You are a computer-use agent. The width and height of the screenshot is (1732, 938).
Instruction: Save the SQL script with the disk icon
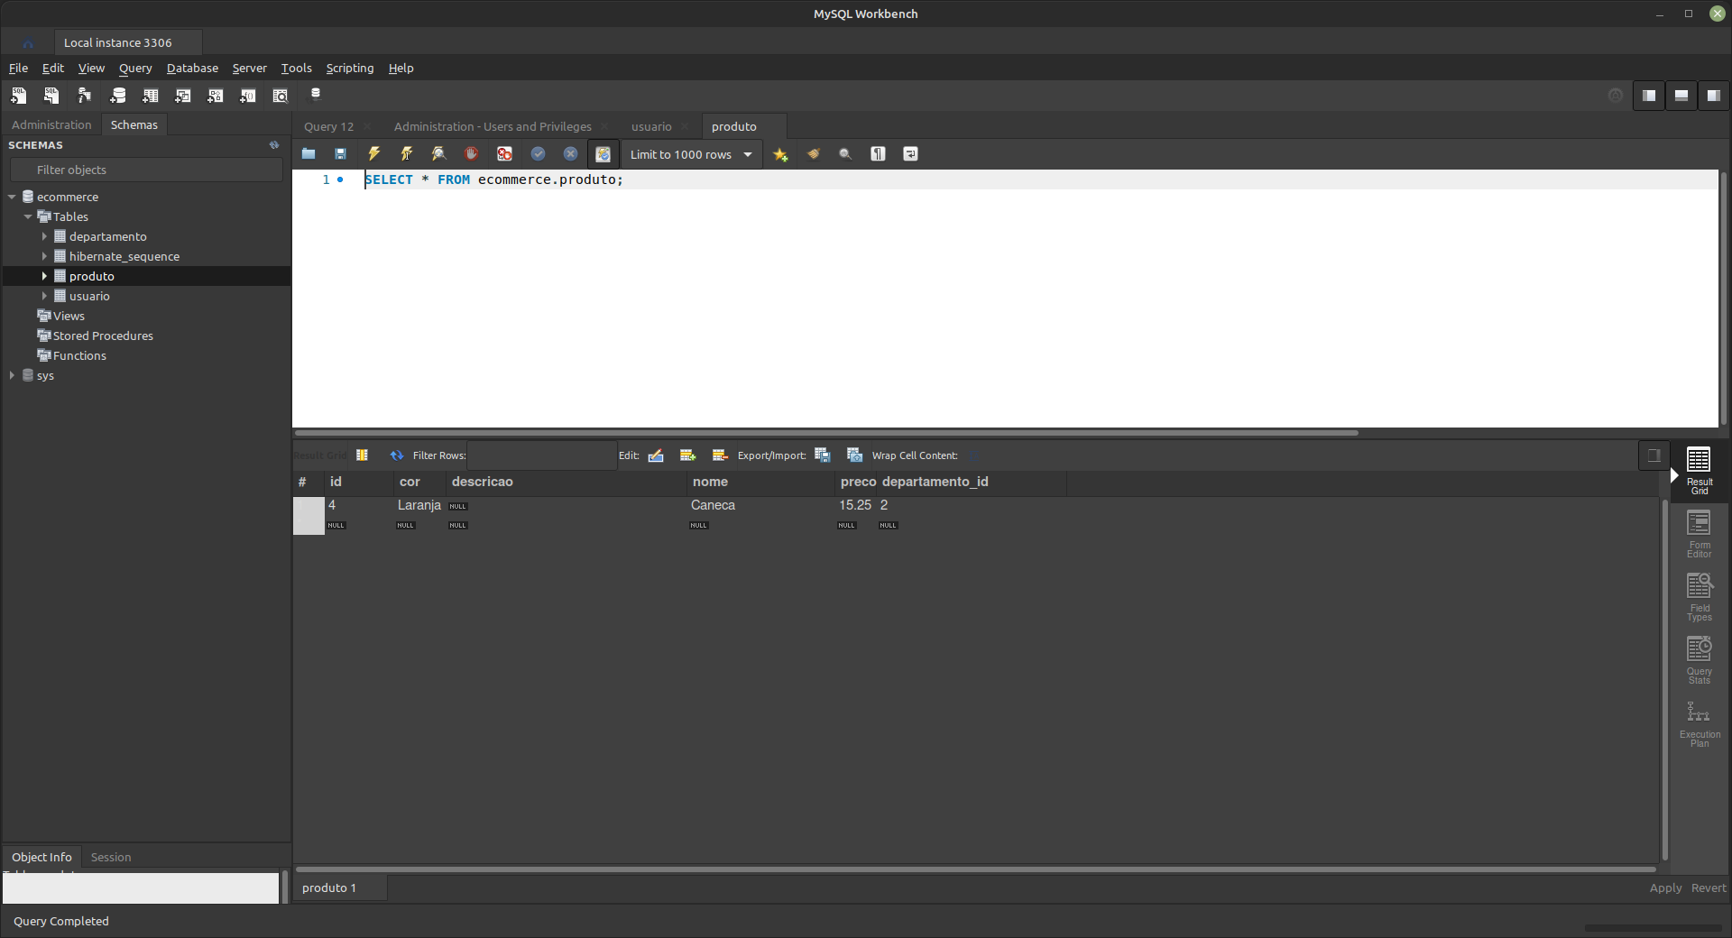[x=340, y=154]
